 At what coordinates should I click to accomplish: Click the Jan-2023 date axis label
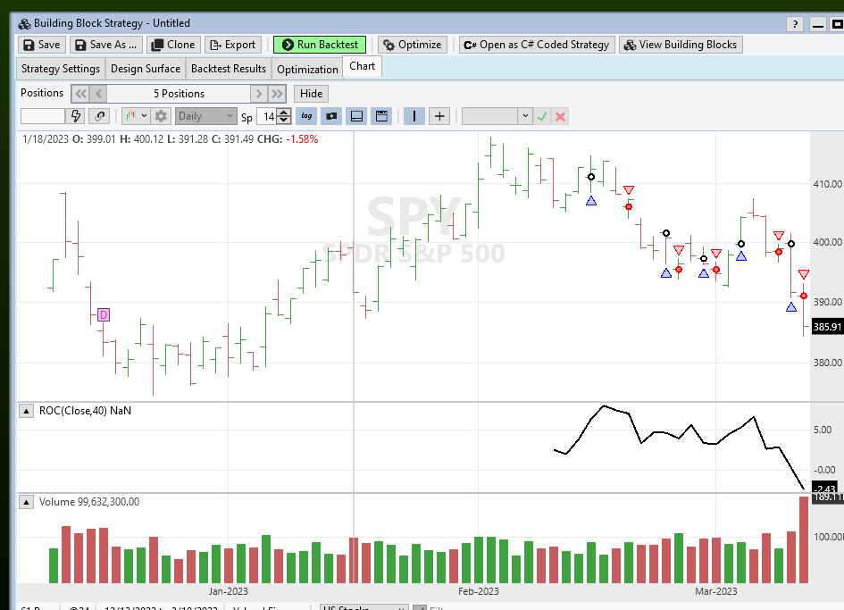(229, 591)
